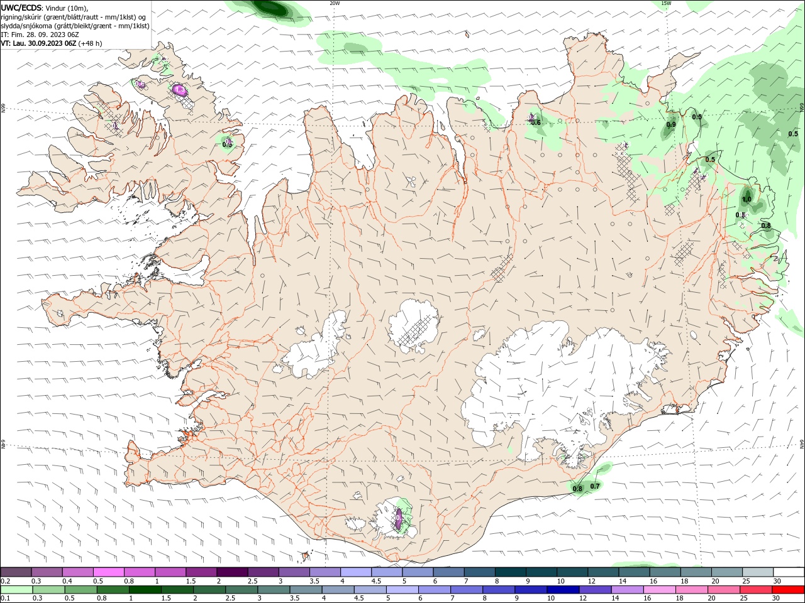Select the lavender 14 mm rain swatch
This screenshot has width=805, height=603.
pyautogui.click(x=627, y=590)
